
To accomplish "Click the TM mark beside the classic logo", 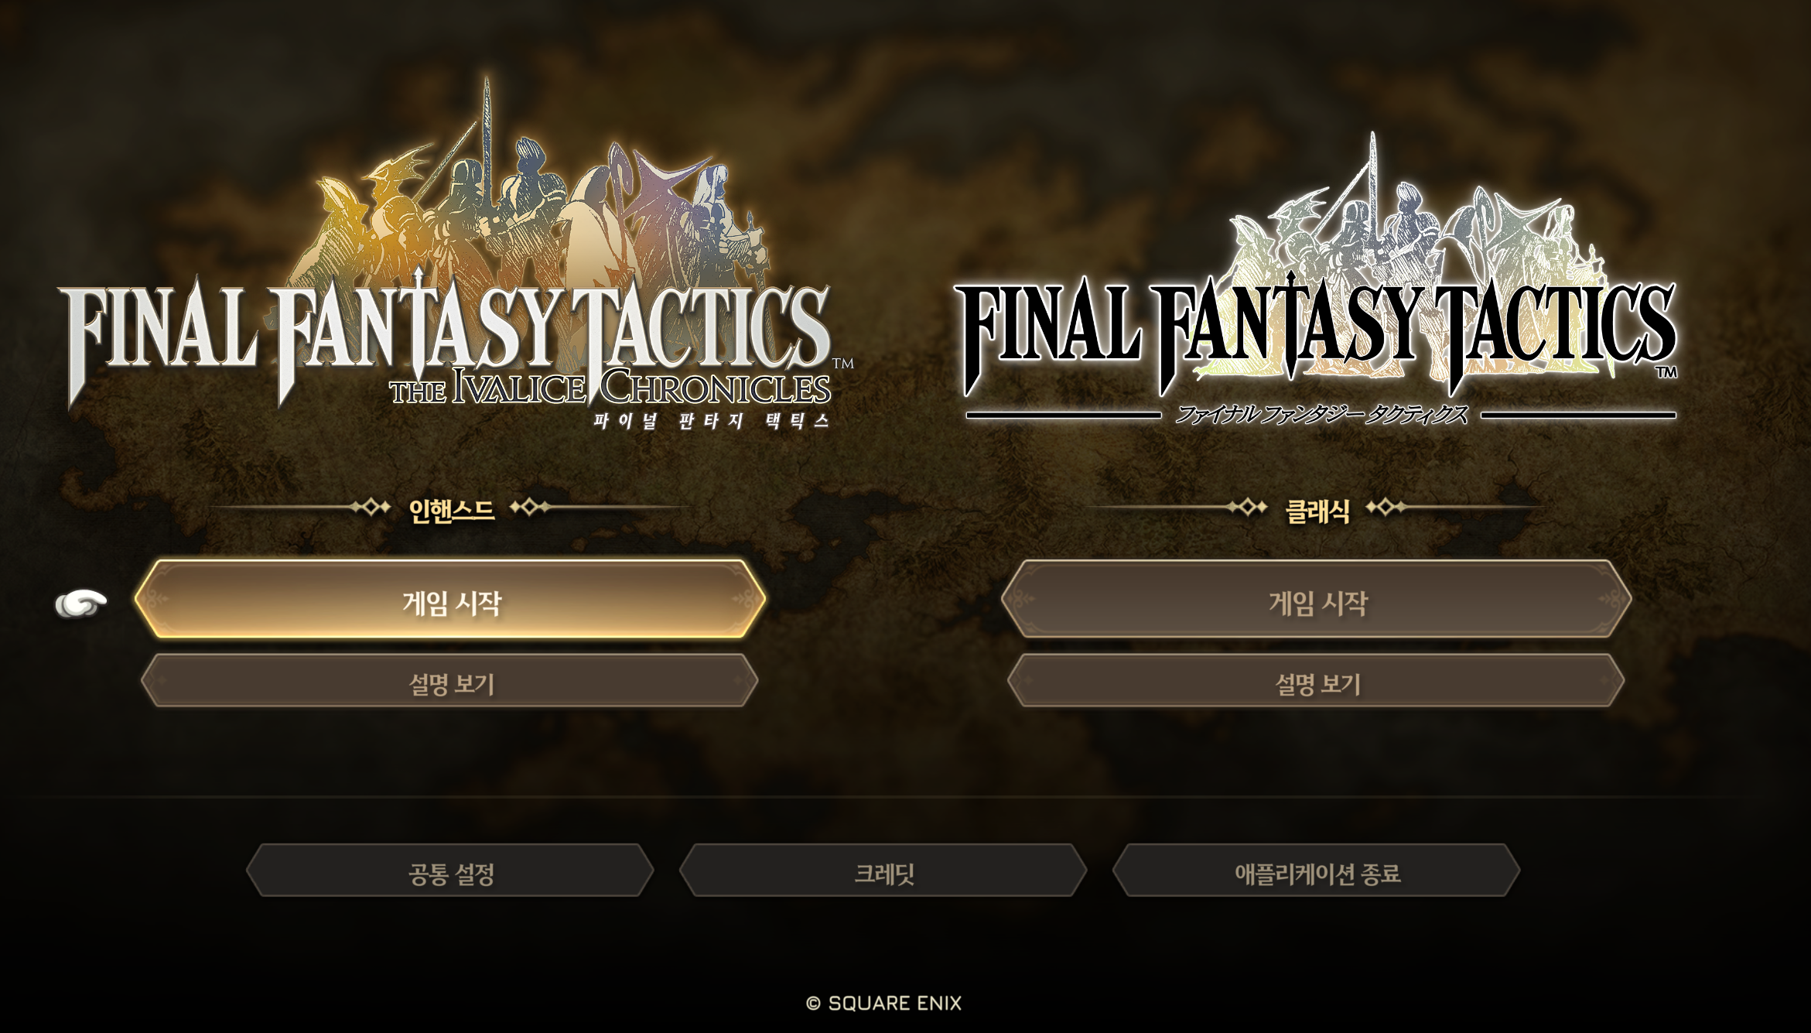I will (x=1666, y=372).
